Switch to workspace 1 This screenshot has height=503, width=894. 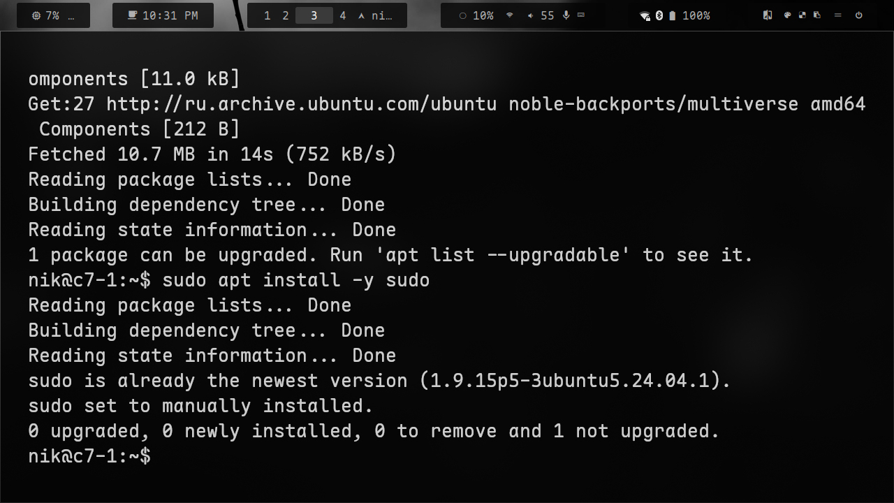(267, 15)
